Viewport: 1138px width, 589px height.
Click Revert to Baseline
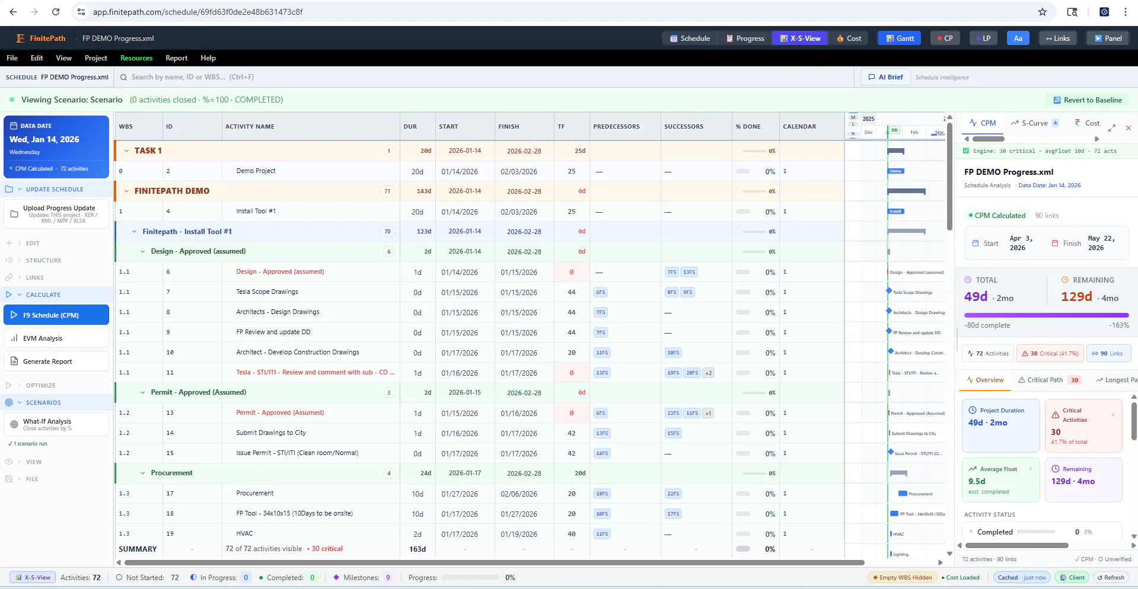[1087, 100]
